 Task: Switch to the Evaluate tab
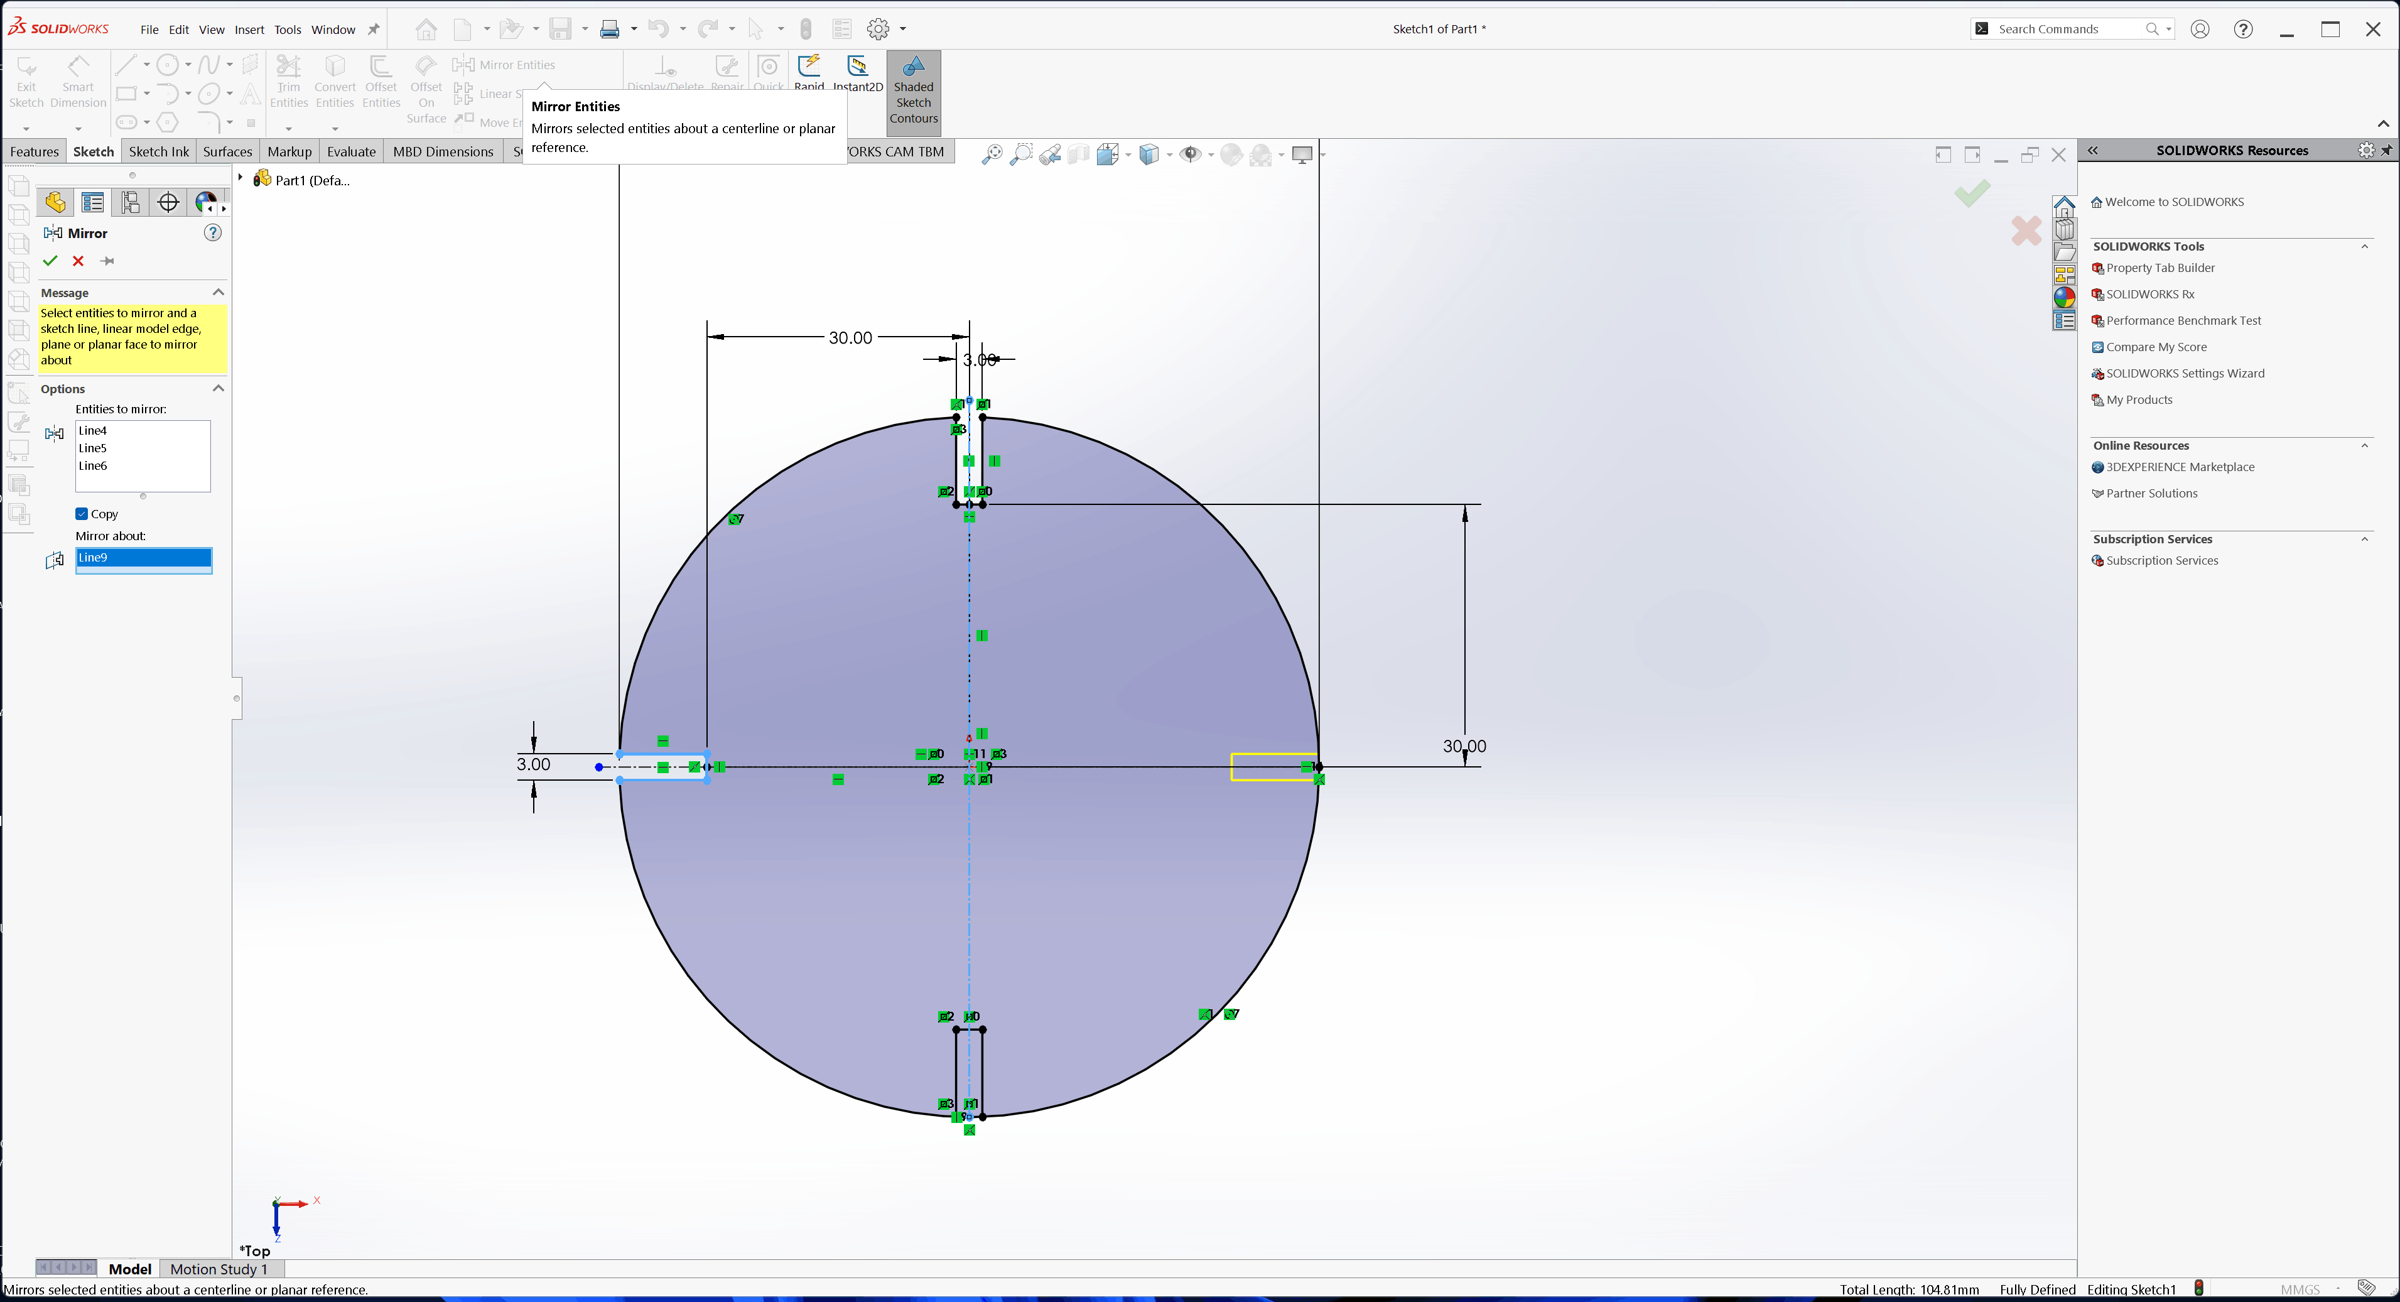(351, 152)
